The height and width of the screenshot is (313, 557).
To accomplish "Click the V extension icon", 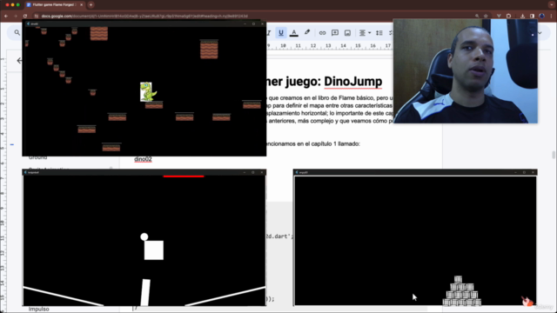I will click(499, 16).
